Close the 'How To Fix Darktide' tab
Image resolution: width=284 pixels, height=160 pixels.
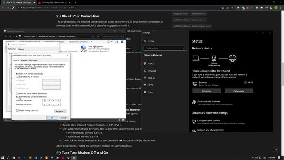coord(34,3)
